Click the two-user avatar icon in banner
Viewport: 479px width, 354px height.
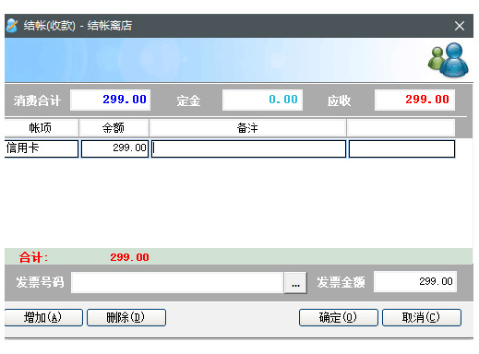pyautogui.click(x=449, y=60)
